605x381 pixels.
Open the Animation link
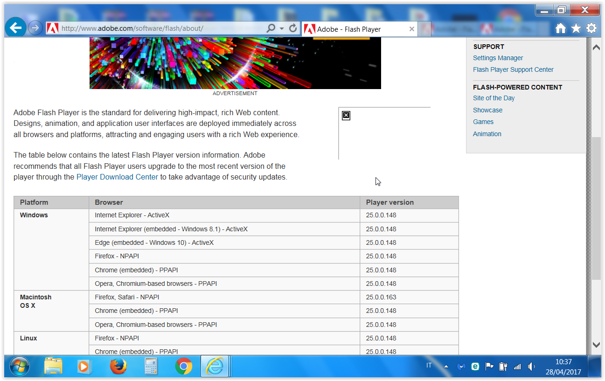click(x=487, y=134)
